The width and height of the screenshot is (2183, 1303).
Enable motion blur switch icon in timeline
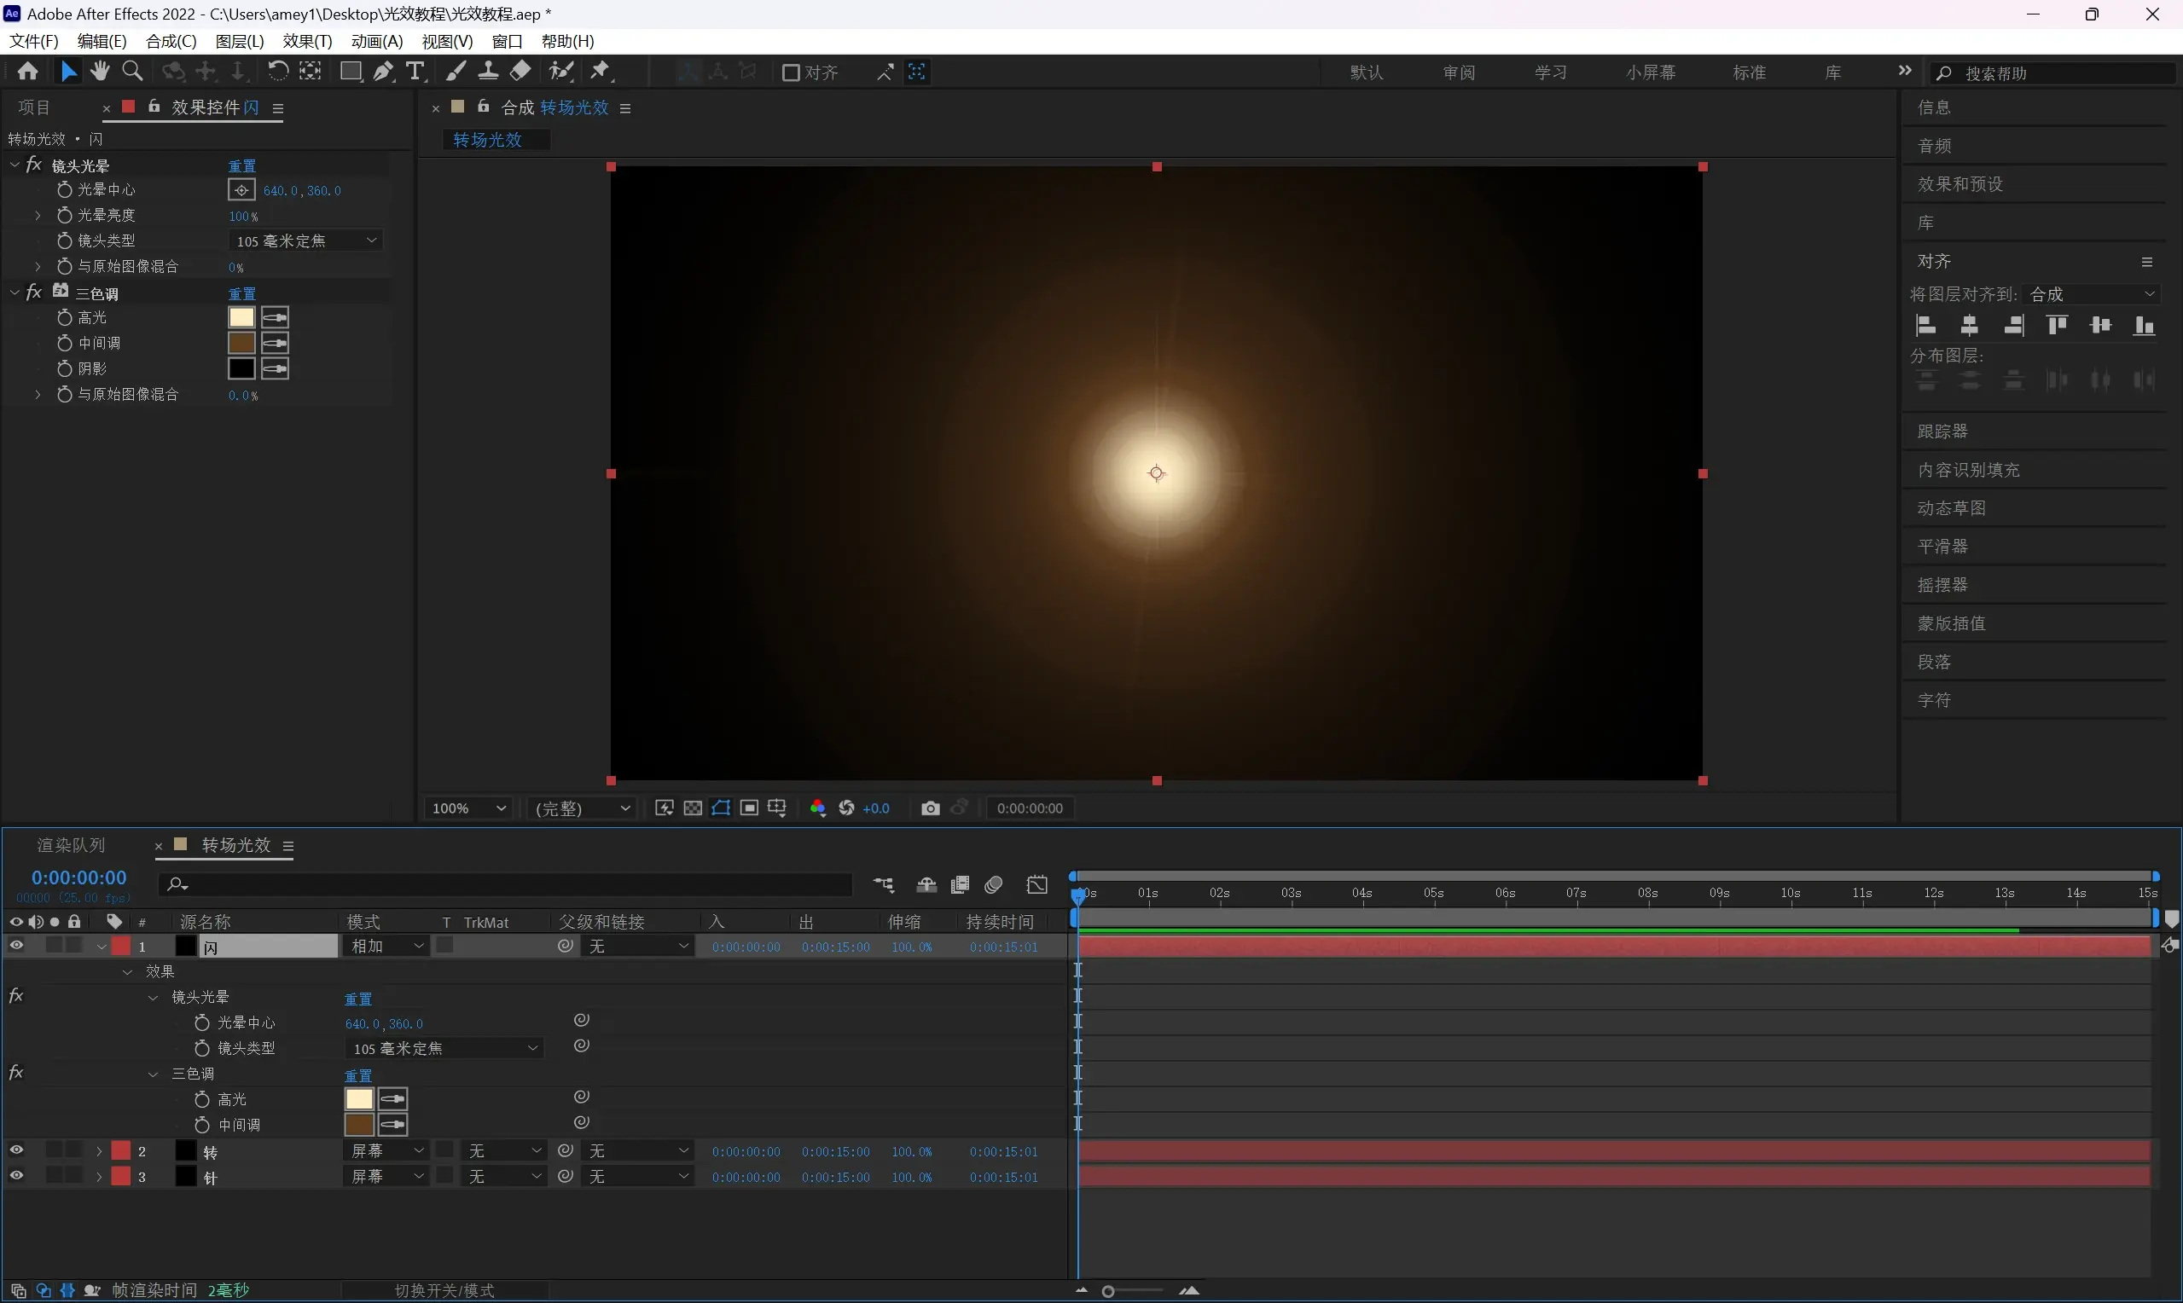(x=994, y=885)
